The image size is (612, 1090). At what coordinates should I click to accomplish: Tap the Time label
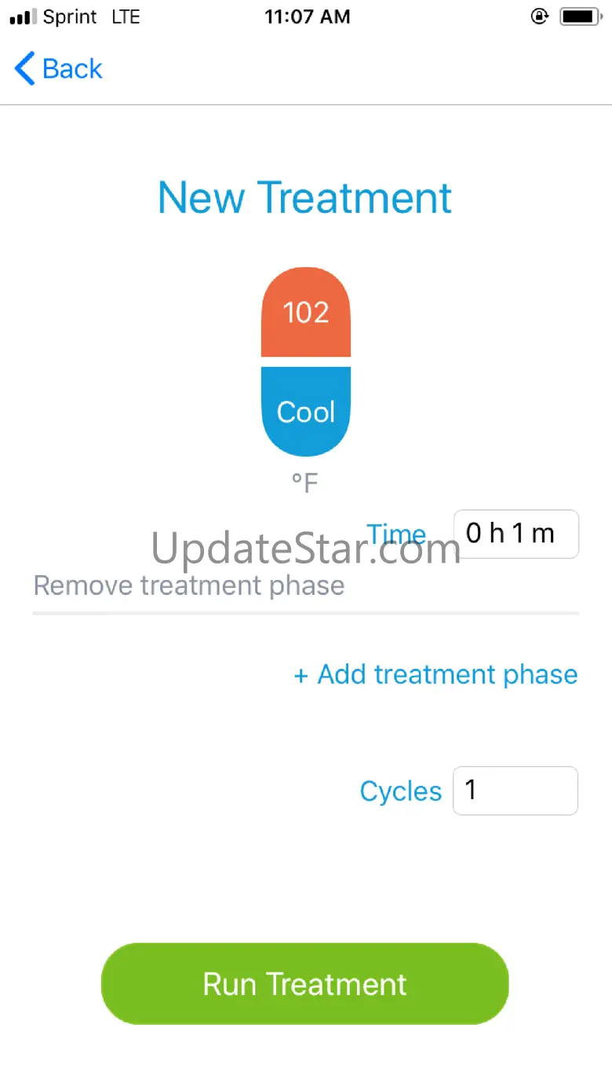coord(396,534)
